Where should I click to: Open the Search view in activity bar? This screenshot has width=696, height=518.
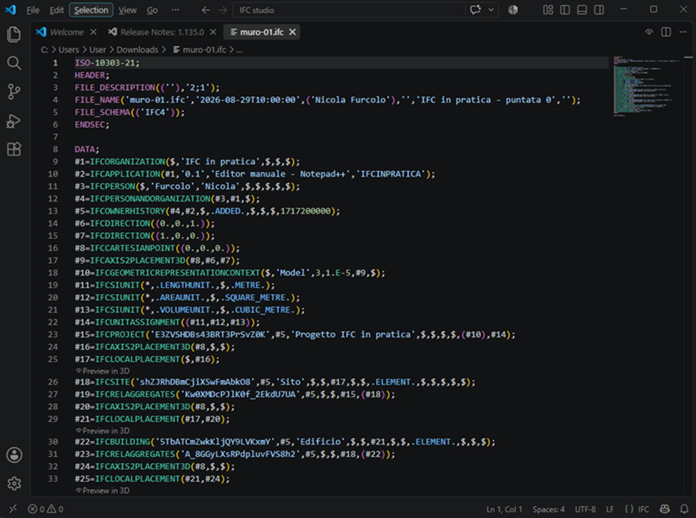(x=14, y=63)
